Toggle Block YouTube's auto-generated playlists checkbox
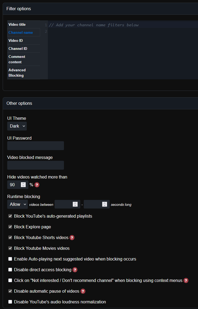Image resolution: width=198 pixels, height=309 pixels. pos(10,216)
